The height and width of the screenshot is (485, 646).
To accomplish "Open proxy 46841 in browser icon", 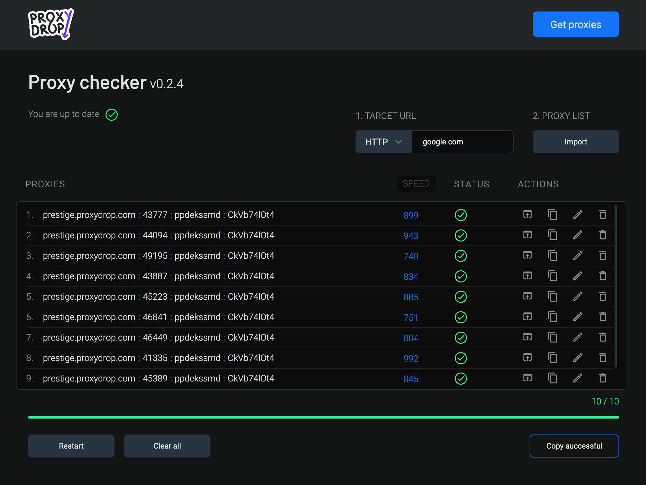I will (527, 317).
